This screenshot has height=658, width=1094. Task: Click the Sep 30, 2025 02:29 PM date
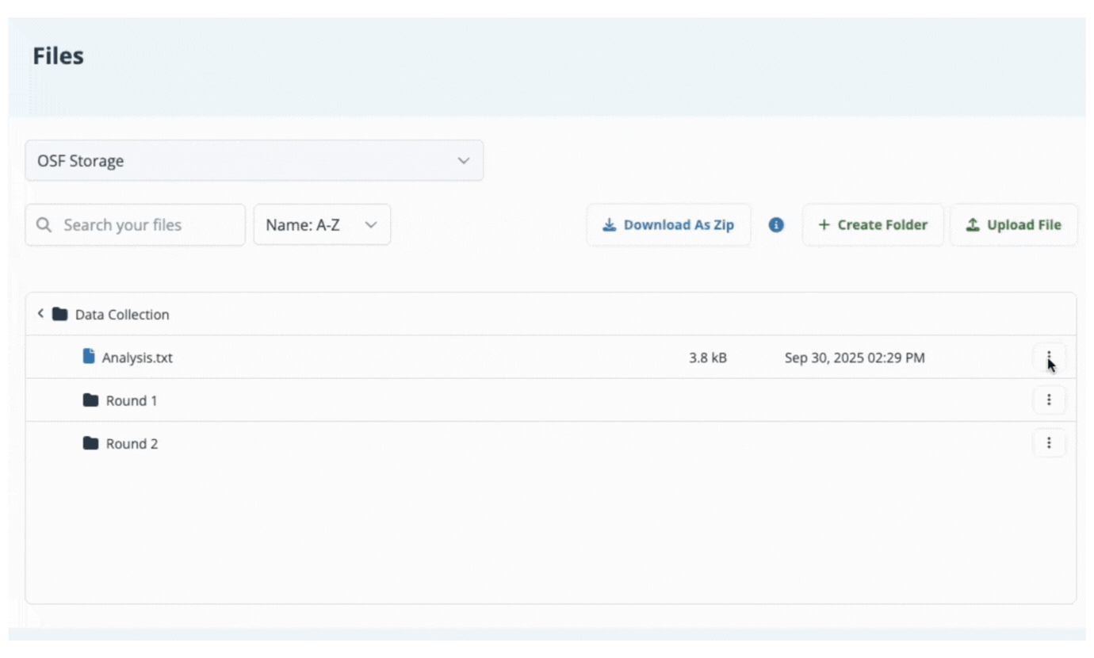855,358
